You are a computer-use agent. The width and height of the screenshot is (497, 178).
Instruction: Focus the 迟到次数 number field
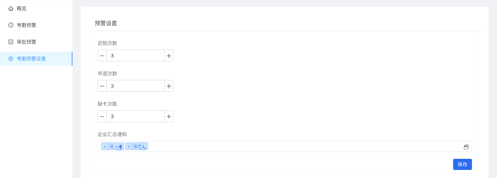click(135, 55)
